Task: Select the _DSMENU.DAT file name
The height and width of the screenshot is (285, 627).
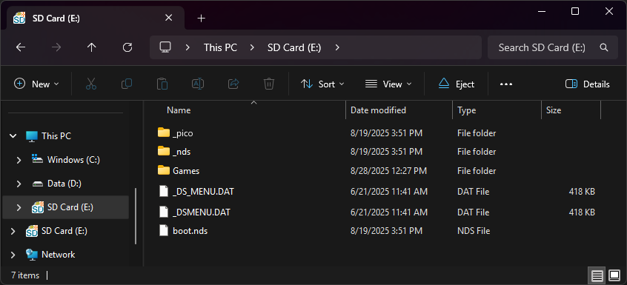Action: pyautogui.click(x=202, y=212)
